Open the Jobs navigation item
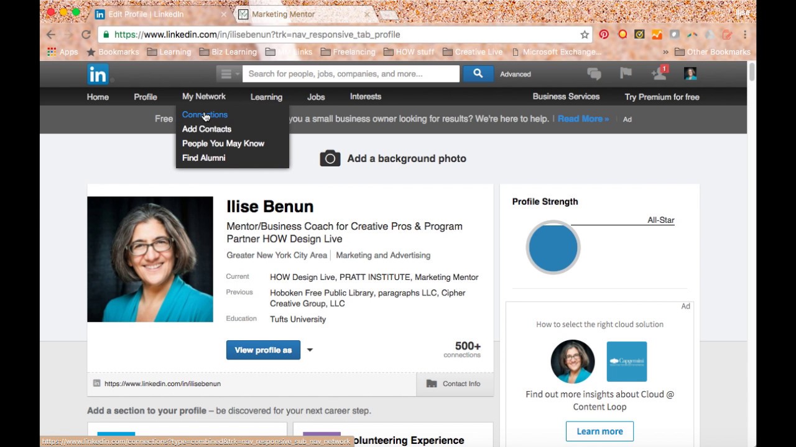The image size is (796, 447). 316,97
